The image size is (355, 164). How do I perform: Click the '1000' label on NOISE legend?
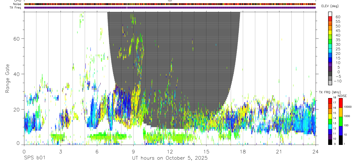tap(346, 116)
